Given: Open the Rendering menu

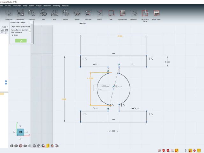Looking at the screenshot, I should pos(56,5).
